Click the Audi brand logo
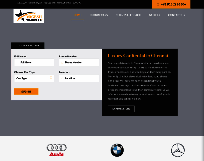This screenshot has width=204, height=161. (56, 150)
